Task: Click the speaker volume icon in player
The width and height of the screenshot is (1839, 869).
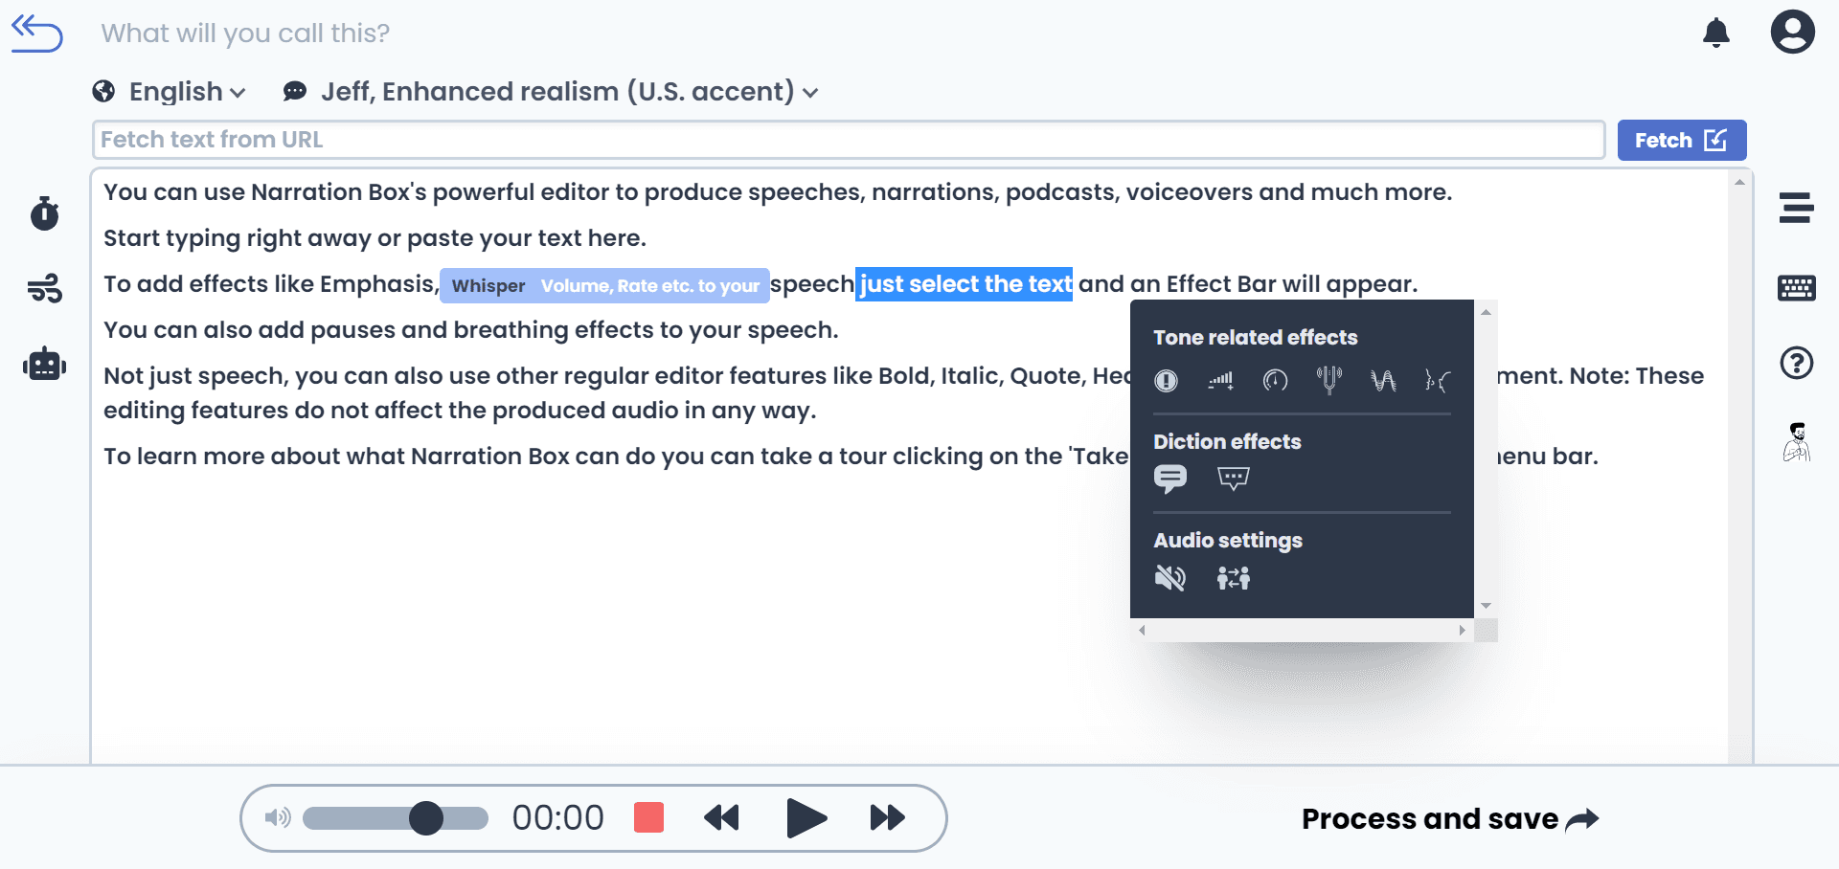Action: coord(278,817)
